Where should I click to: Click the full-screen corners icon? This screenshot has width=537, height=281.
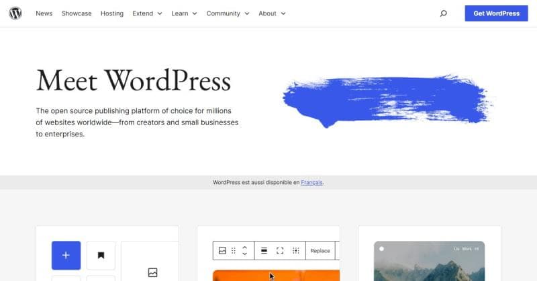coord(280,251)
